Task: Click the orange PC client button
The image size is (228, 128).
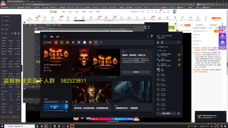Action: tap(216, 18)
